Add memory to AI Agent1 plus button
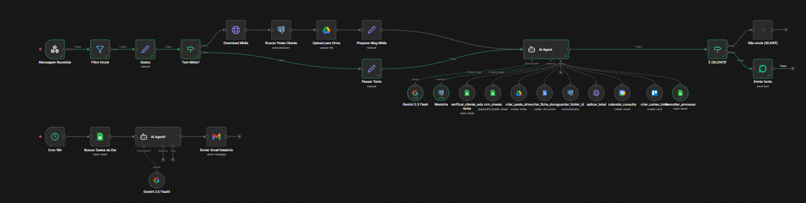 click(163, 159)
